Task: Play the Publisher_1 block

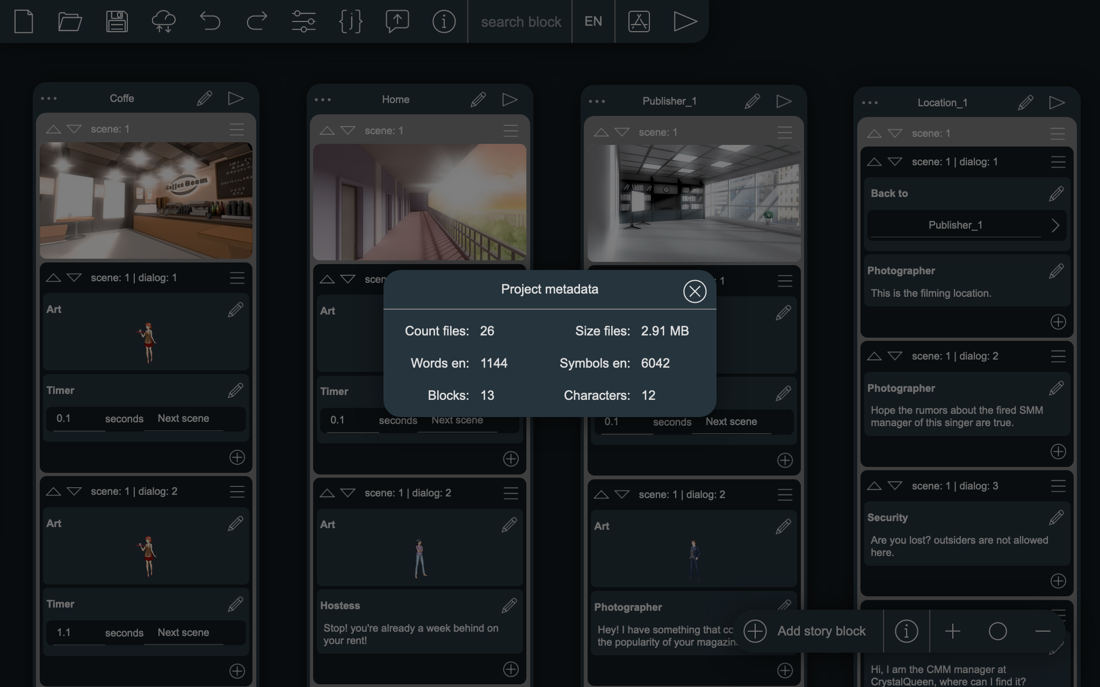Action: (x=784, y=100)
